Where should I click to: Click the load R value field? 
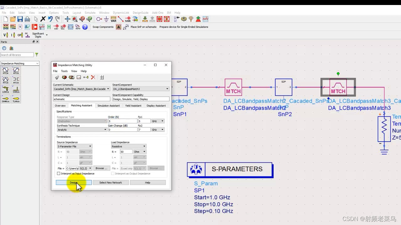coord(126,152)
